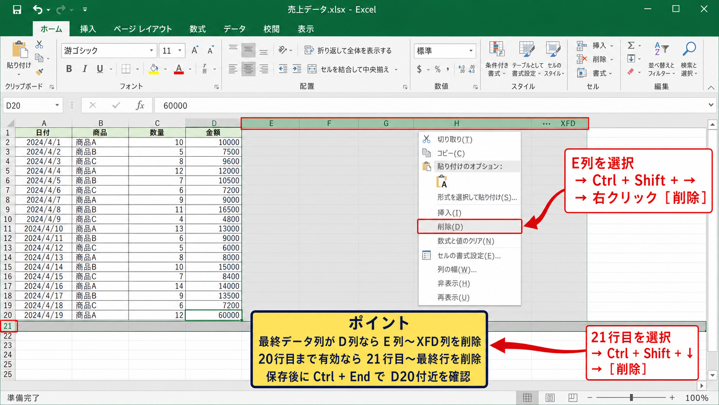This screenshot has width=719, height=405.
Task: Click the fx insert function icon
Action: click(x=140, y=105)
